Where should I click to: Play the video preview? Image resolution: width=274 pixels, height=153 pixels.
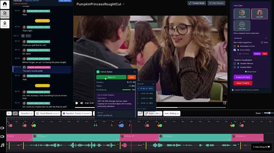pyautogui.click(x=76, y=103)
